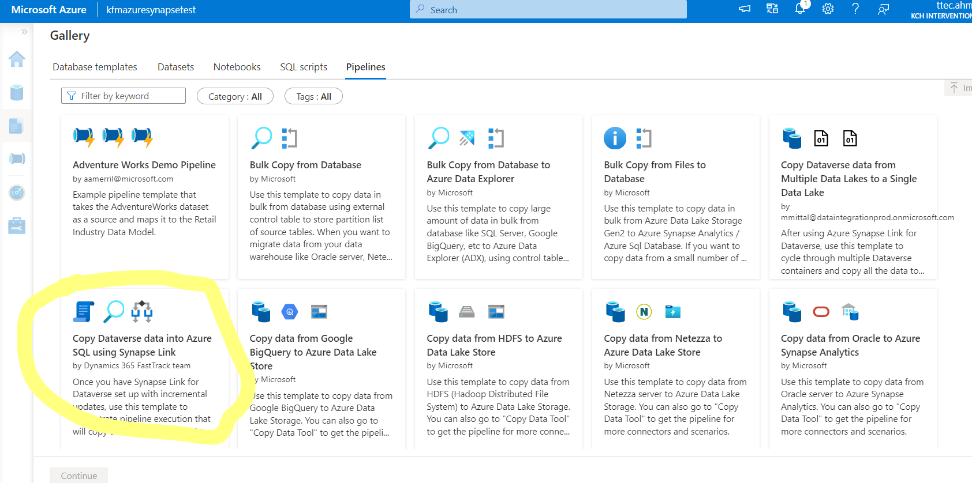
Task: Click Data Lake Store lightning folder icon in Netezza card
Action: 672,312
